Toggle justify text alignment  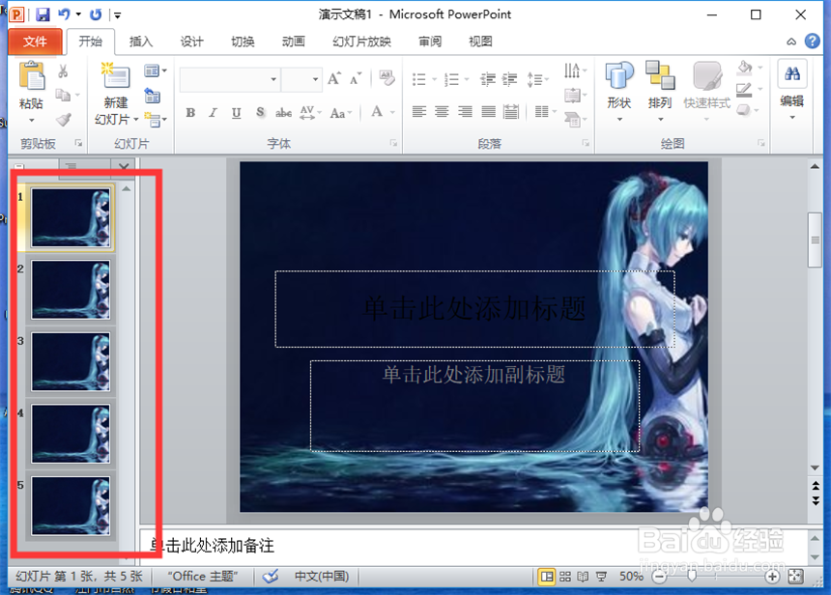488,111
